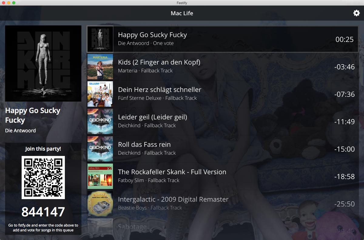
Task: Click the 00:25 elapsed time
Action: tap(345, 39)
